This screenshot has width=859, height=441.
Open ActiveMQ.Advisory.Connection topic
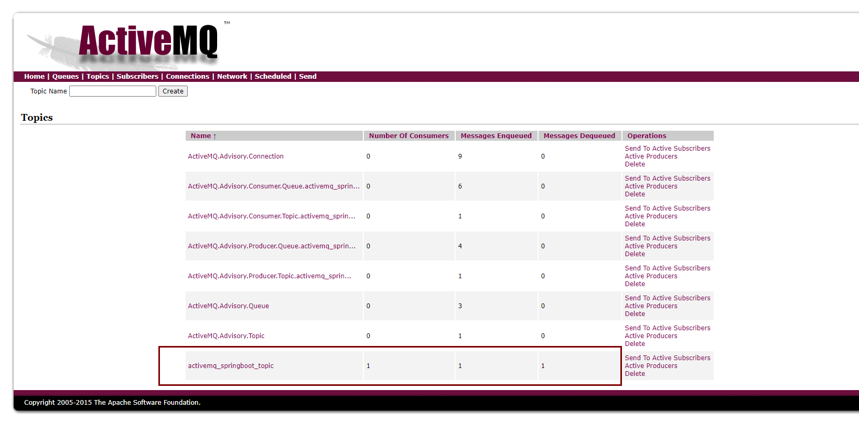235,156
